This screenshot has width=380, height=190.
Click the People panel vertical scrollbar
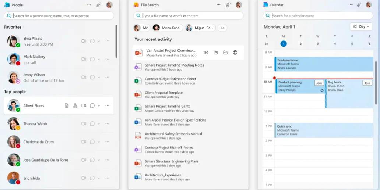click(x=116, y=41)
